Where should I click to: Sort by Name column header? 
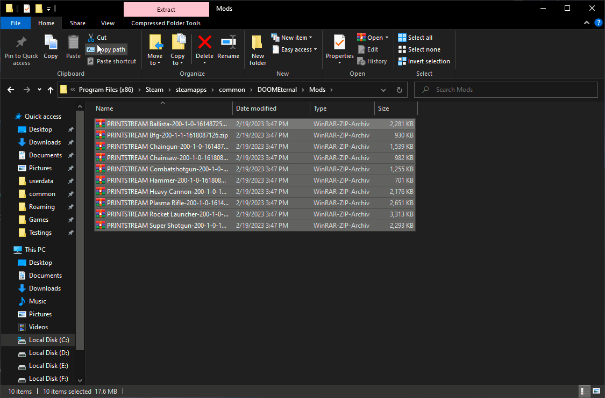163,108
